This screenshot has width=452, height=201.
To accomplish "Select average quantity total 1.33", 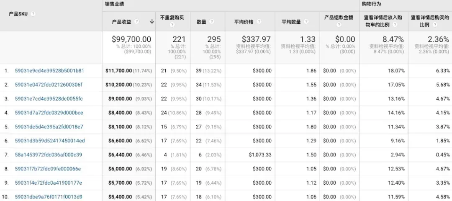I will coord(308,39).
